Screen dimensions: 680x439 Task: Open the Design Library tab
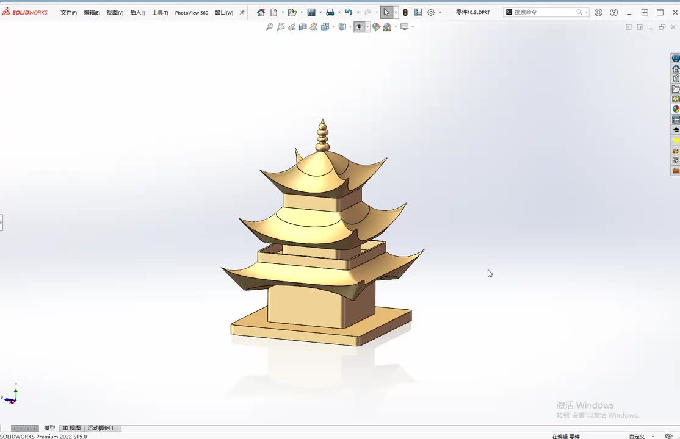(x=676, y=79)
